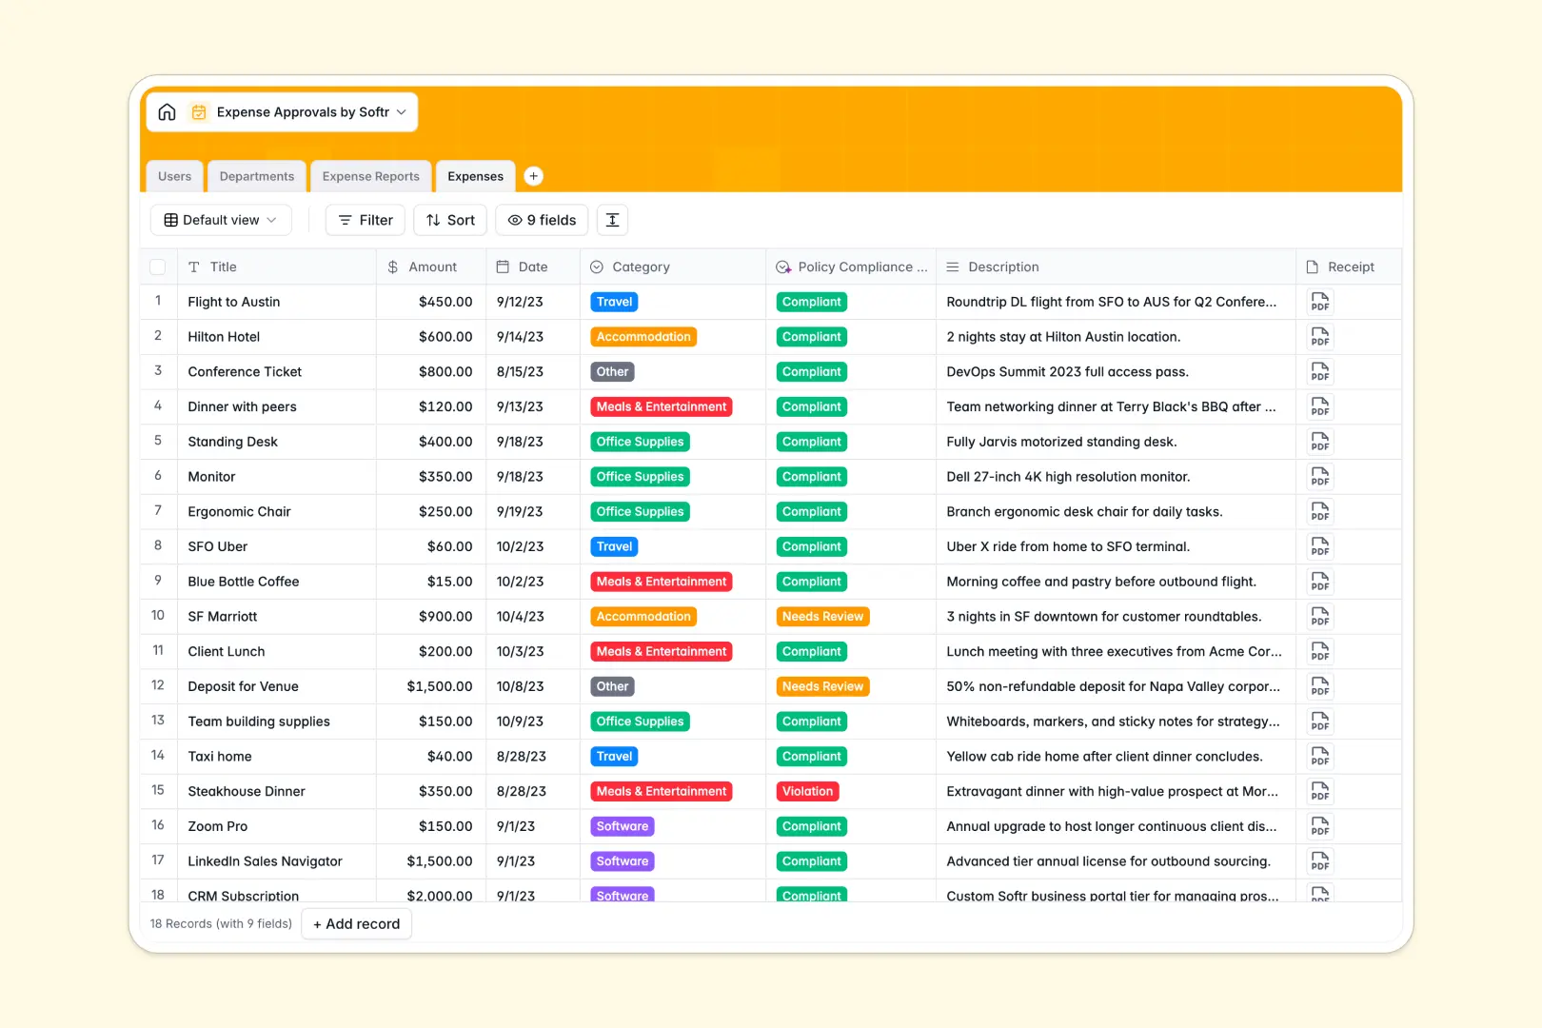Switch to the Users tab
Screen dimensions: 1542x1028
click(x=174, y=176)
